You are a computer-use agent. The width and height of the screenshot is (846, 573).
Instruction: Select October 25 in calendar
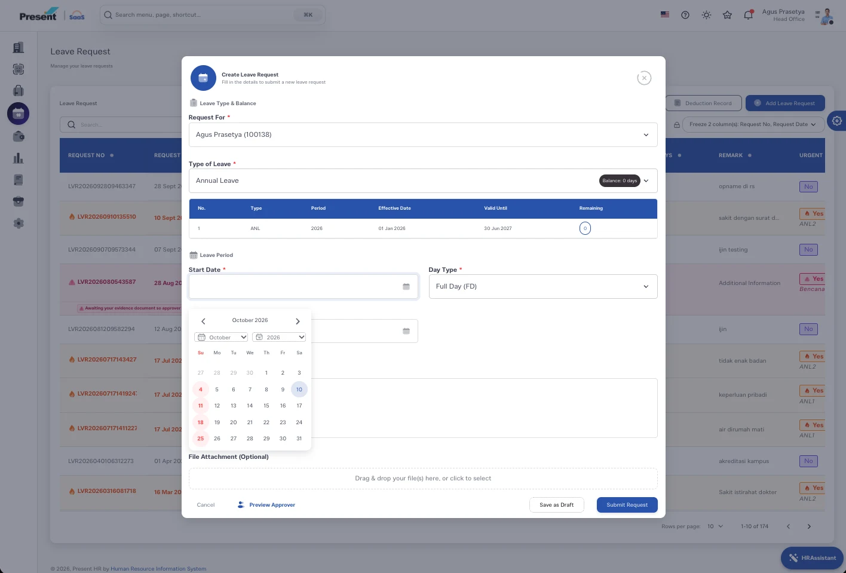(x=201, y=439)
